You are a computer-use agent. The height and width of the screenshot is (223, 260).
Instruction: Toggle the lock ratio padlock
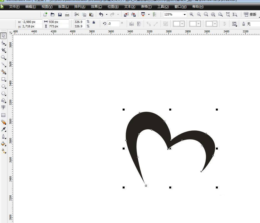pyautogui.click(x=94, y=22)
